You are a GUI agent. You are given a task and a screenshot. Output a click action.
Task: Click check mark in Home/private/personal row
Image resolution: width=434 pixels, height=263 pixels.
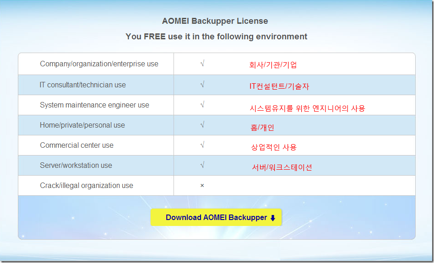[202, 124]
